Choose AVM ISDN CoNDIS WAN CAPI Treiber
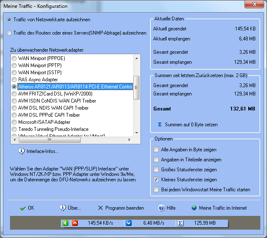 14,101
